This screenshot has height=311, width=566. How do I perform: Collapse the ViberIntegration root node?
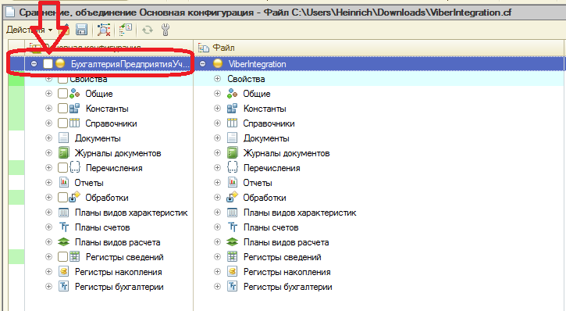tap(203, 64)
